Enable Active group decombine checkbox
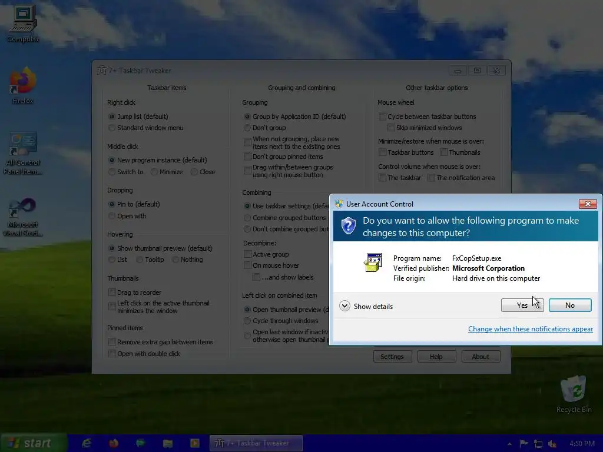Screen dimensions: 603x452 pyautogui.click(x=248, y=254)
